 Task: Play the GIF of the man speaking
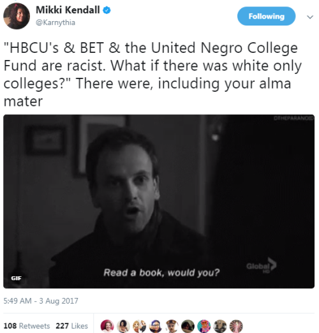click(159, 202)
